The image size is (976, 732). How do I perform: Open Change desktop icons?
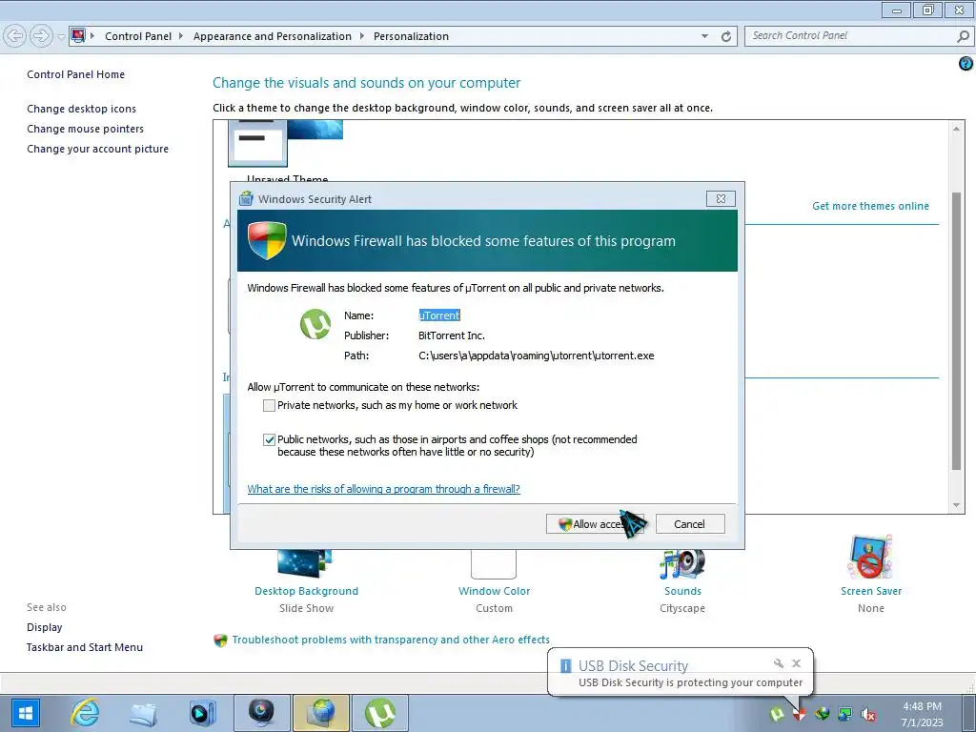point(82,109)
